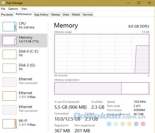
Task: Open the Options menu
Action: (x=13, y=9)
